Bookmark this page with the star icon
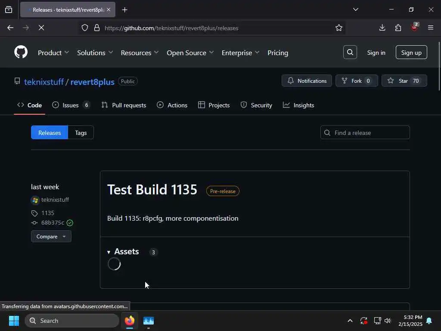Image resolution: width=441 pixels, height=331 pixels. coord(339,28)
